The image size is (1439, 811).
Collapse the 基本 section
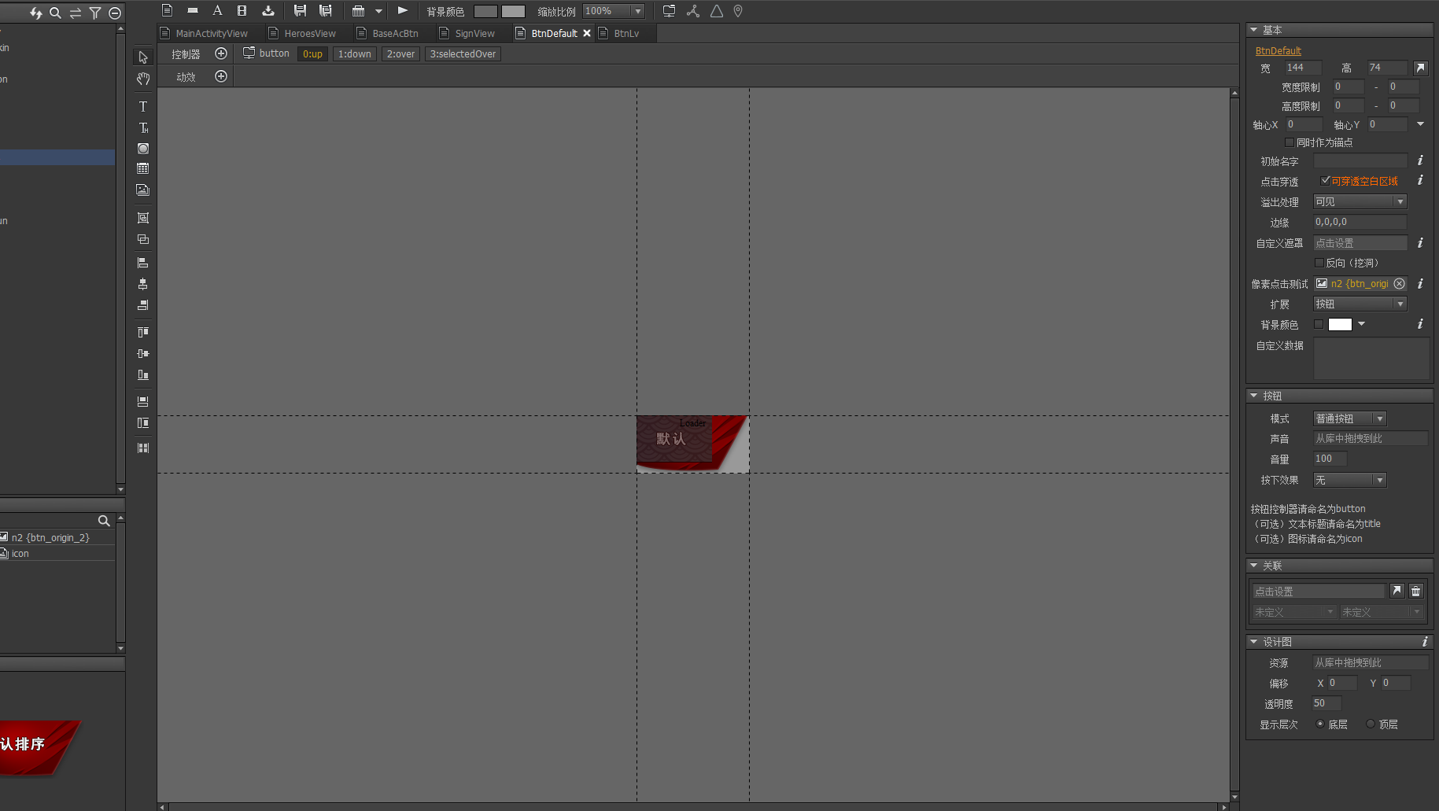(x=1253, y=30)
